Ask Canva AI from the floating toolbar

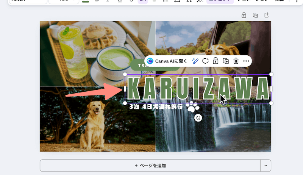click(x=167, y=61)
